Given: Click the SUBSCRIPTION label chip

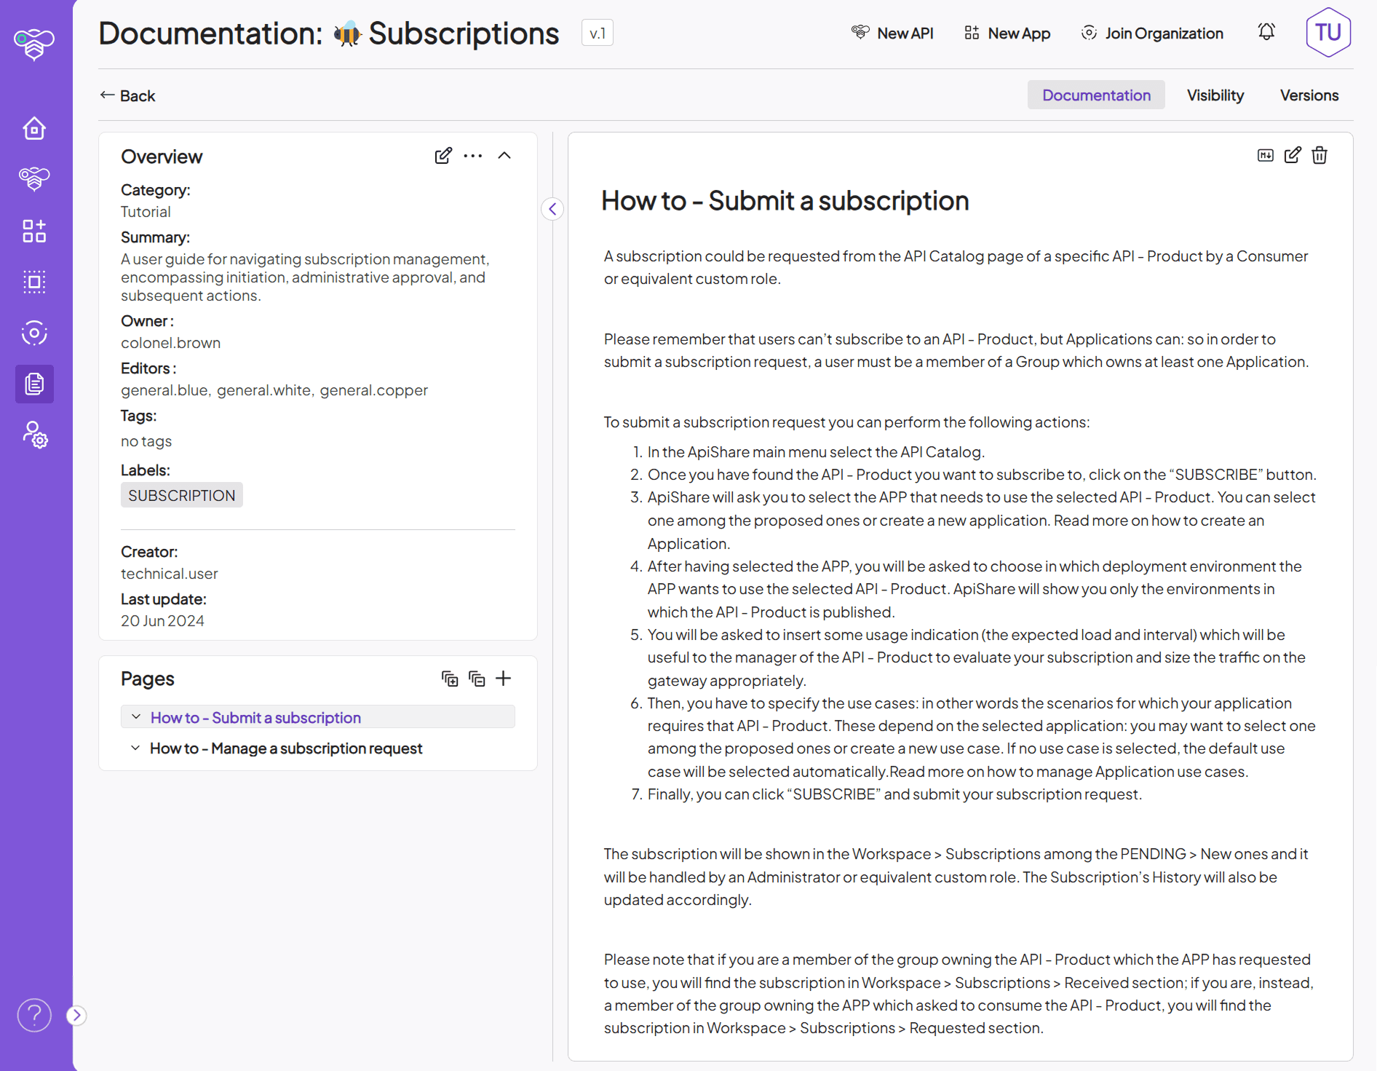Looking at the screenshot, I should pos(181,494).
